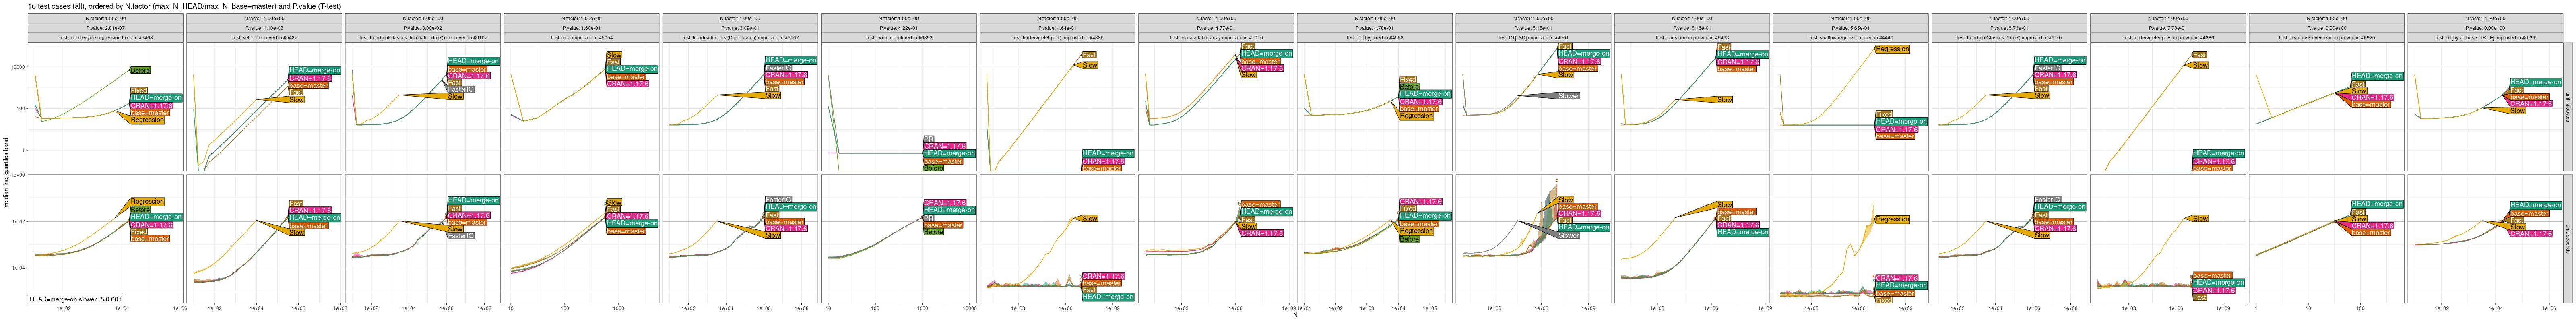This screenshot has height=322, width=2576.
Task: Click the 'Before' label in memrecycle regression kilobytes plot
Action: click(140, 70)
